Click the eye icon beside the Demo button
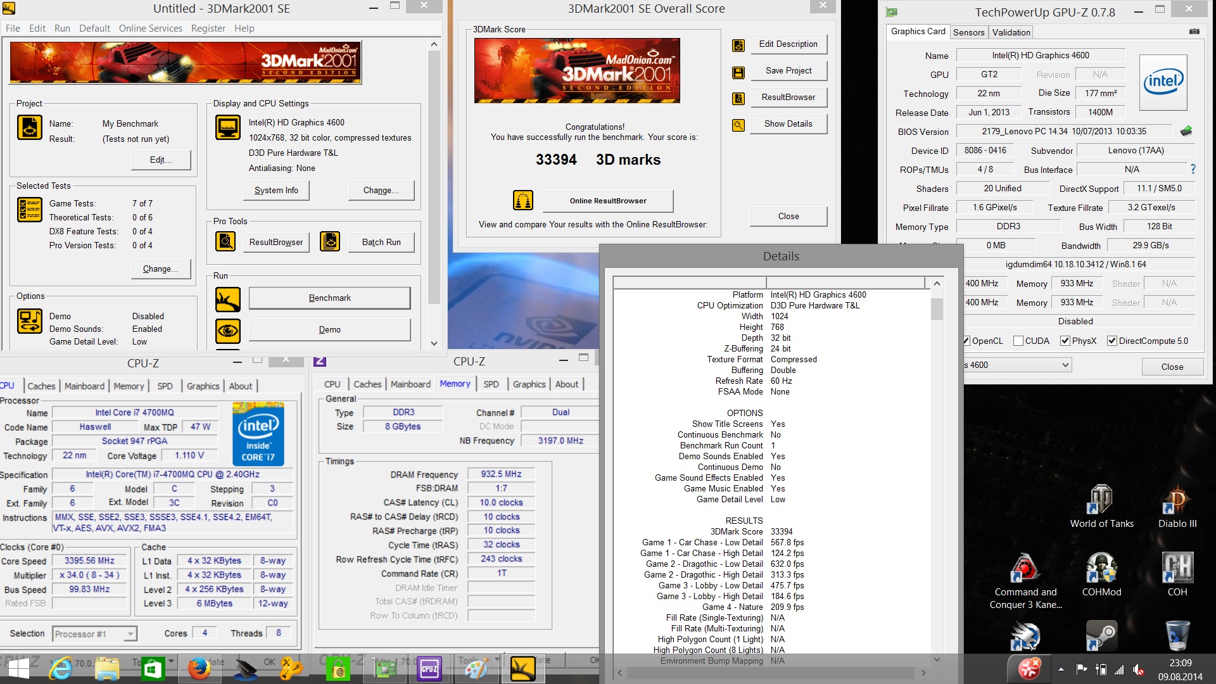 coord(227,331)
